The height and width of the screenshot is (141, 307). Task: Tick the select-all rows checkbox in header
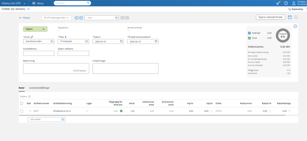(22, 103)
